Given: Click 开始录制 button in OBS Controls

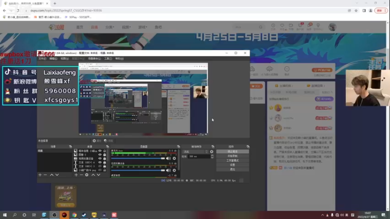Looking at the screenshot, I should 233,156.
